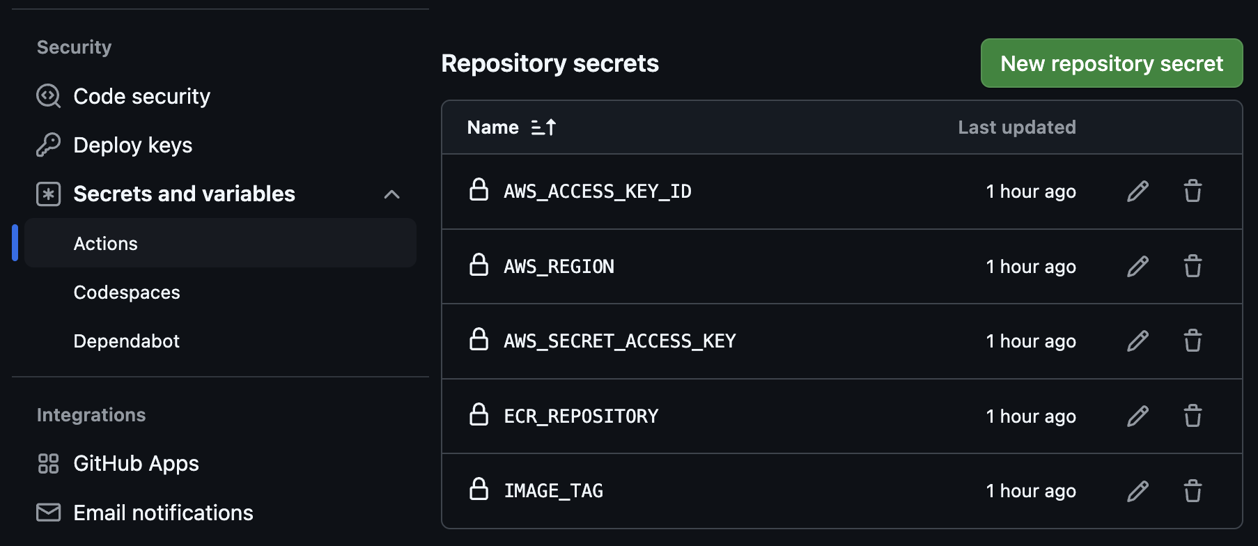The image size is (1258, 546).
Task: Click the ECR_REPOSITORY secret name
Action: tap(581, 416)
